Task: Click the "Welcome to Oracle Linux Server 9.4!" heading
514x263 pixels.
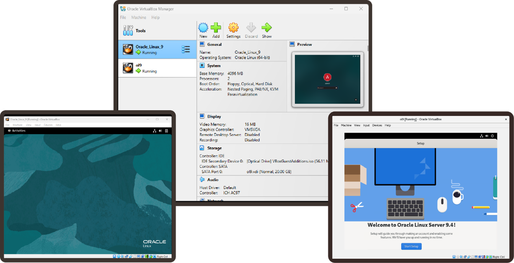Action: [411, 225]
